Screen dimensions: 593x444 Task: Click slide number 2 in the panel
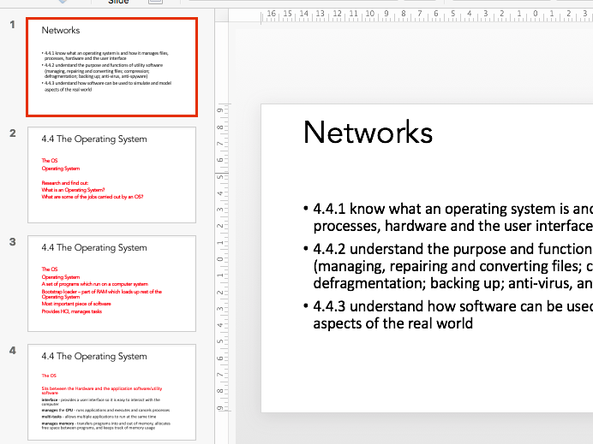click(x=12, y=133)
